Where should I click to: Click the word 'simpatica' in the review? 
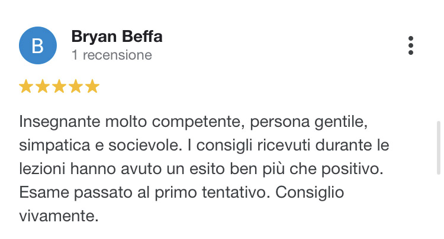point(54,146)
